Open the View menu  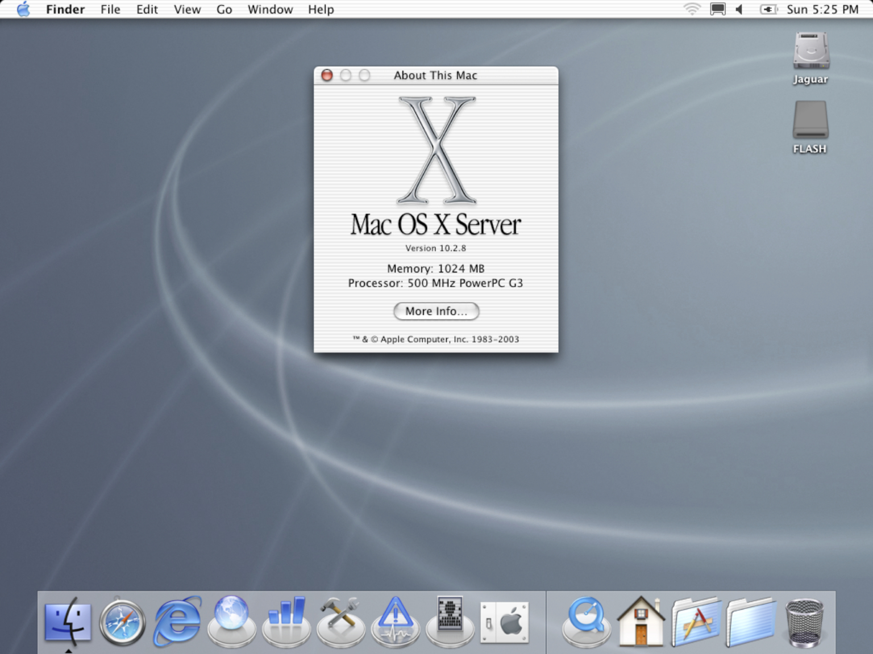187,9
